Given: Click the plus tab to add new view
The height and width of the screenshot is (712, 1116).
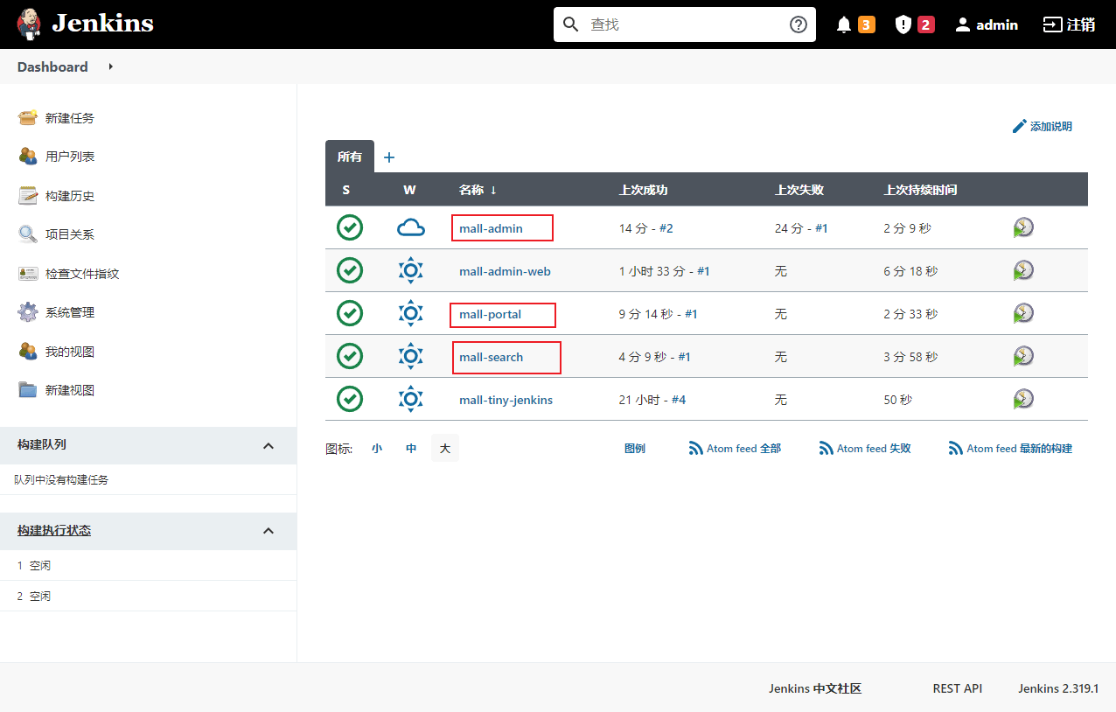Looking at the screenshot, I should (389, 157).
